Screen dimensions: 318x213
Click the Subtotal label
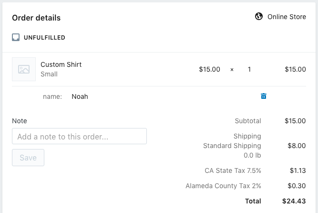click(x=248, y=121)
